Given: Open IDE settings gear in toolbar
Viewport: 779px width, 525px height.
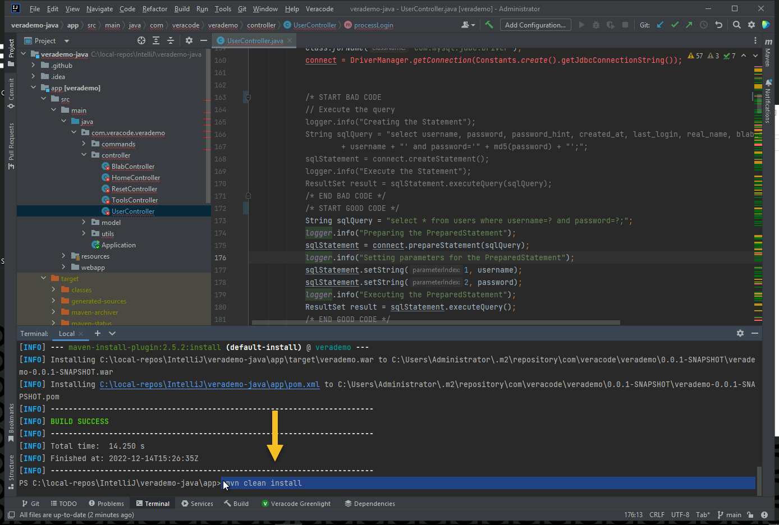Looking at the screenshot, I should [751, 25].
